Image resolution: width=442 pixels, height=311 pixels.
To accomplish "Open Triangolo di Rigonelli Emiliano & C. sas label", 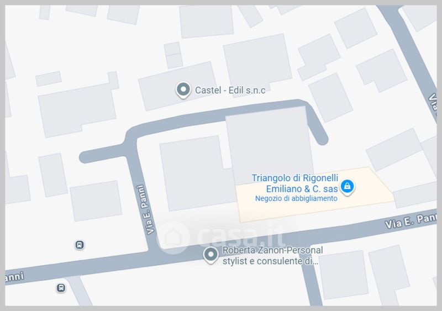I will click(295, 183).
